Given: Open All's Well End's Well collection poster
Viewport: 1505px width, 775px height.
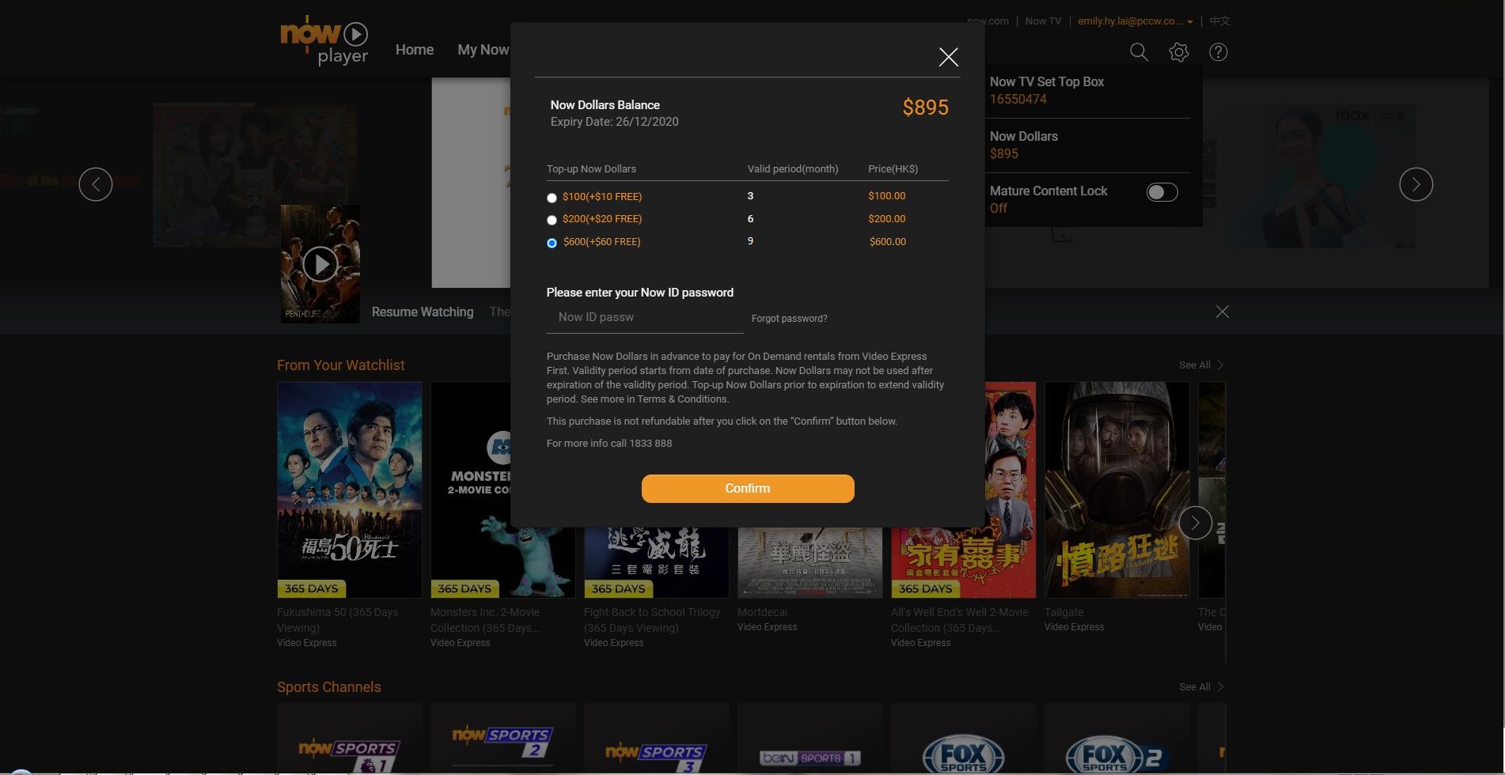Looking at the screenshot, I should pos(1010,490).
